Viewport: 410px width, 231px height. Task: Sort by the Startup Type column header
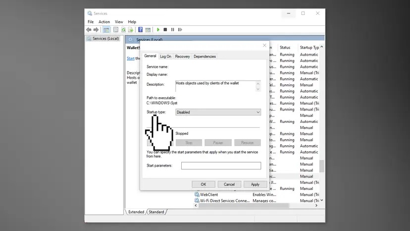pyautogui.click(x=309, y=48)
